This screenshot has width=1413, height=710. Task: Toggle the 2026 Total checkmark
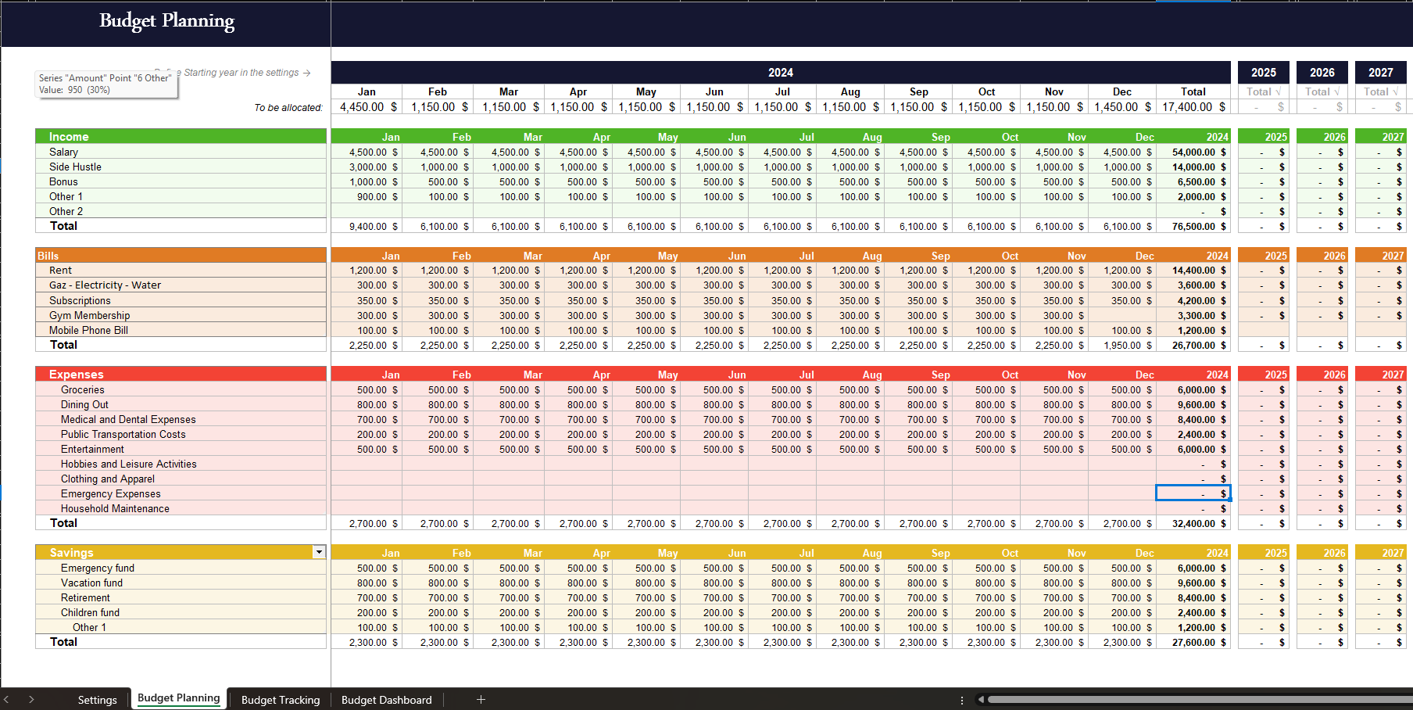tap(1338, 91)
